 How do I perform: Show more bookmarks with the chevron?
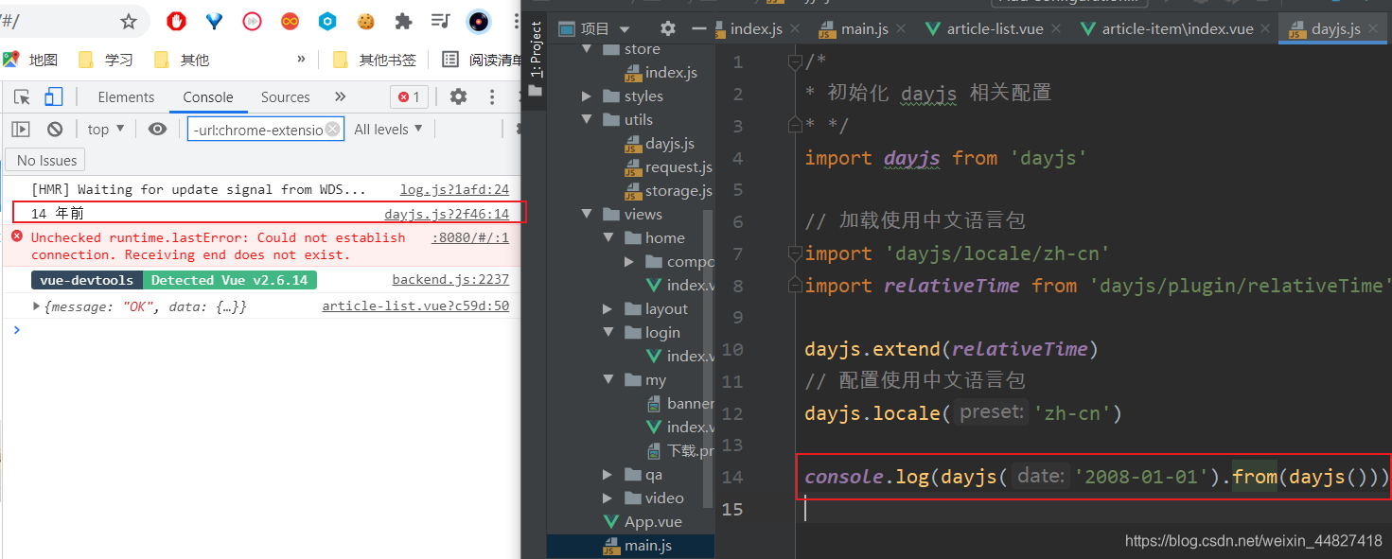(301, 59)
